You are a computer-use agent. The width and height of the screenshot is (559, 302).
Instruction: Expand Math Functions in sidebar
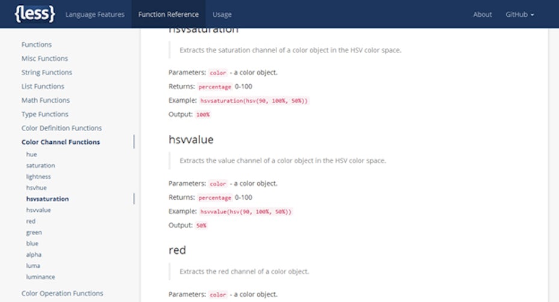(x=46, y=100)
